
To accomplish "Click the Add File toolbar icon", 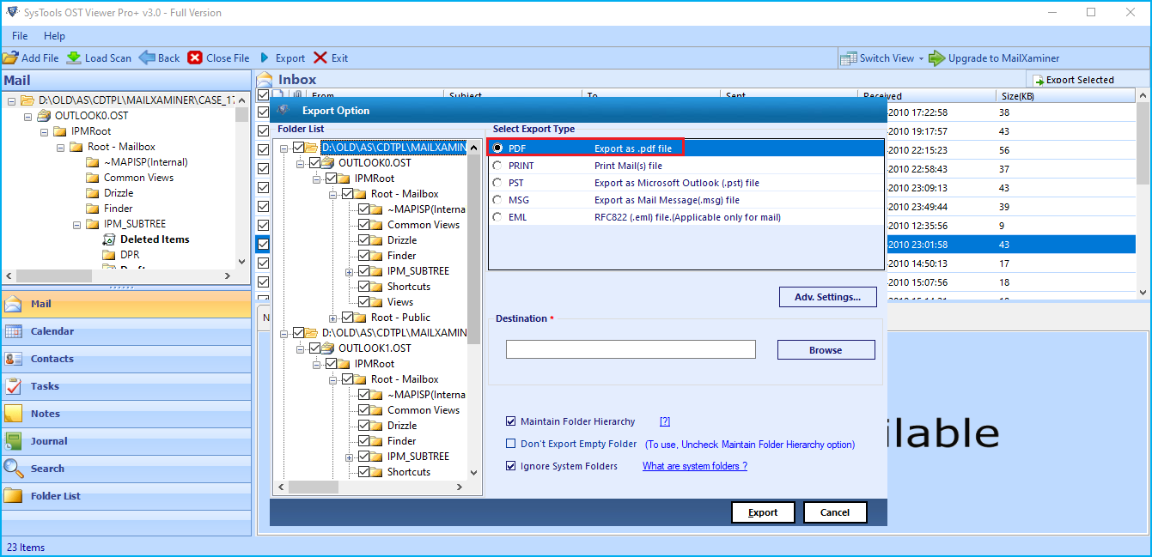I will (10, 58).
